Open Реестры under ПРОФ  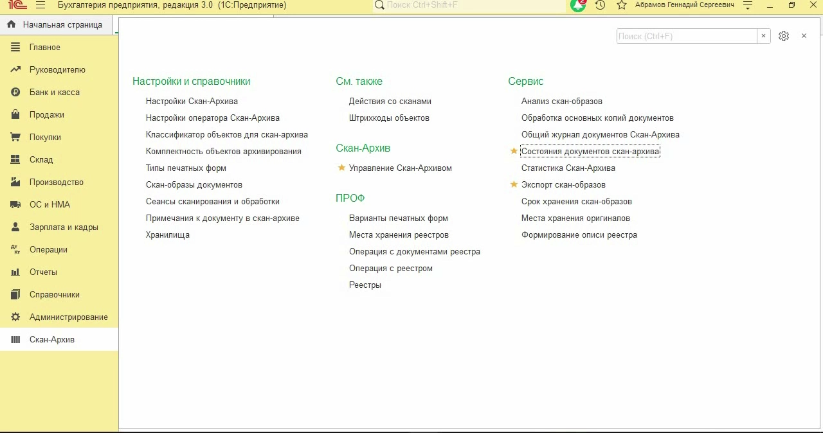click(x=365, y=285)
